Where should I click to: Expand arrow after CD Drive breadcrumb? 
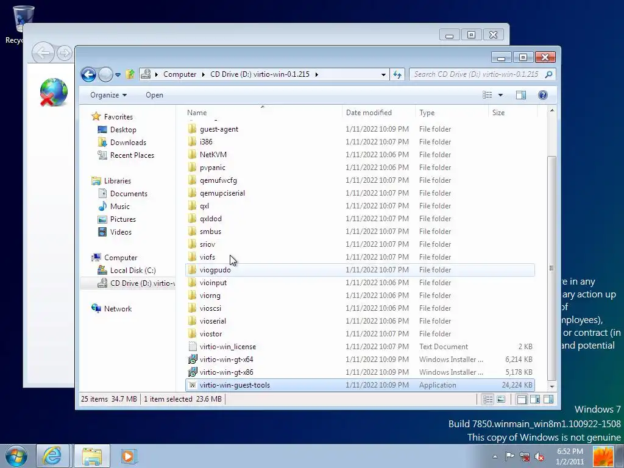(316, 74)
